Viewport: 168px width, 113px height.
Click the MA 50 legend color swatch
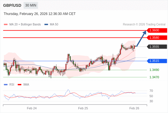[46, 25]
